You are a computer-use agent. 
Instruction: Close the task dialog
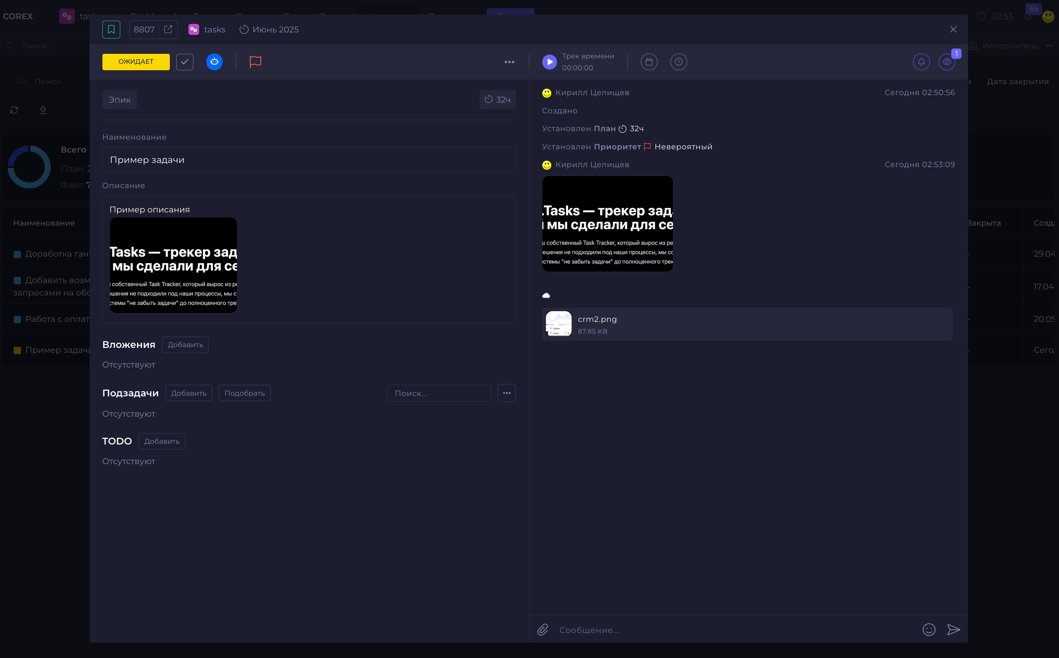[953, 29]
